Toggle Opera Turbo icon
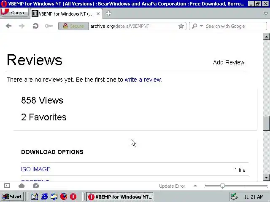This screenshot has height=202, width=270. coord(36,186)
